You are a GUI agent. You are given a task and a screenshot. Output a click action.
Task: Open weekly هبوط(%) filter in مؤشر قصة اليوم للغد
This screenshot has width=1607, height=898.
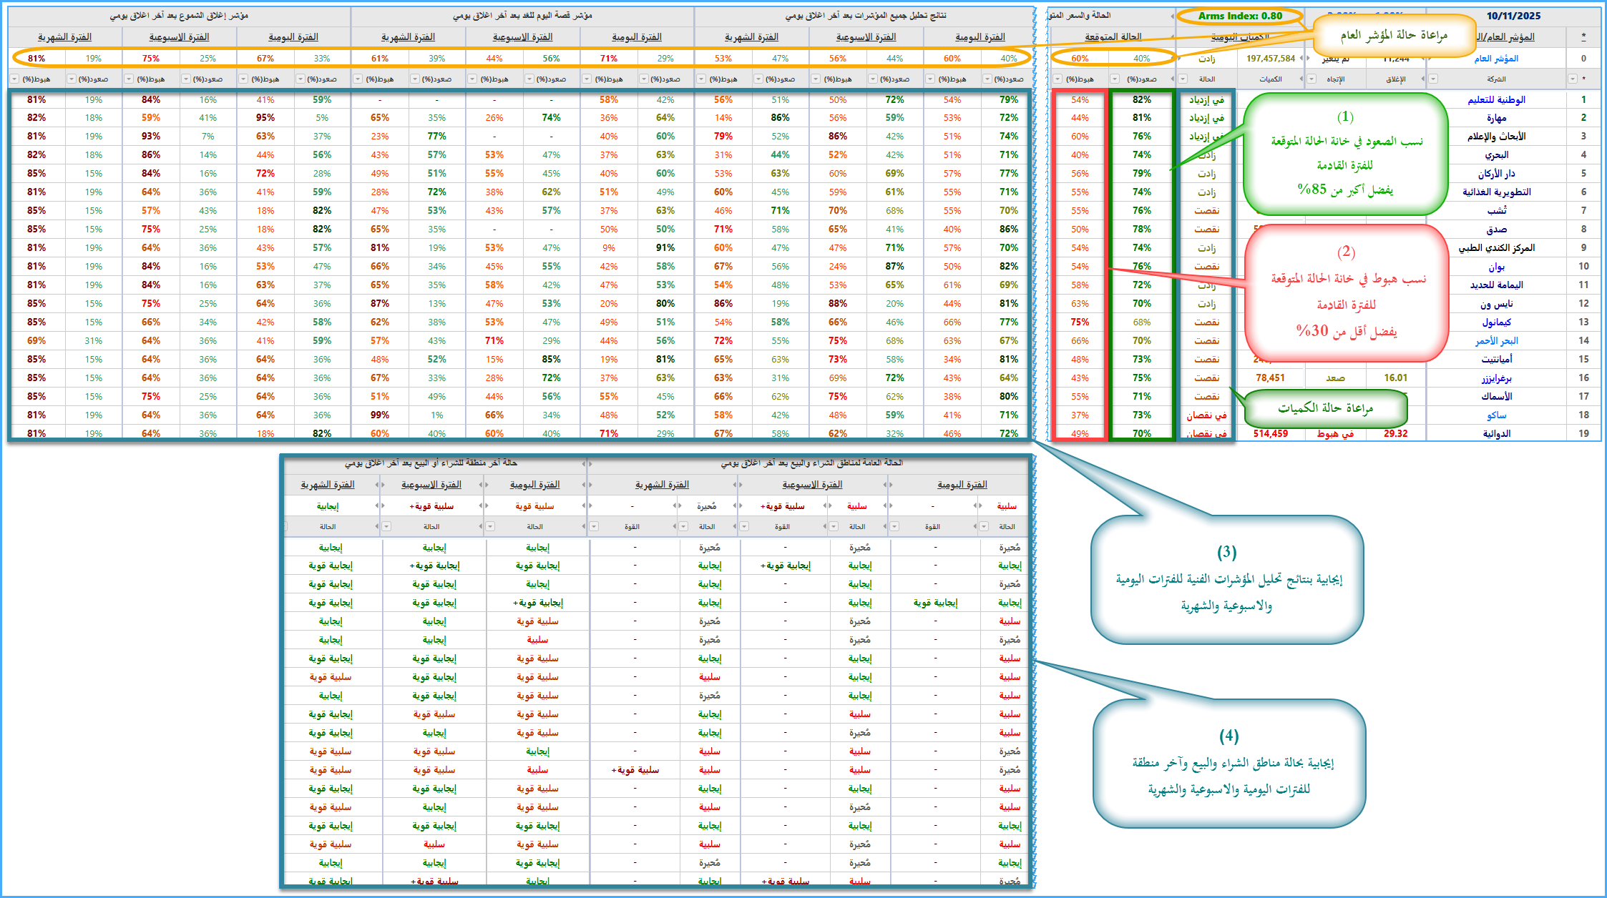[x=472, y=79]
